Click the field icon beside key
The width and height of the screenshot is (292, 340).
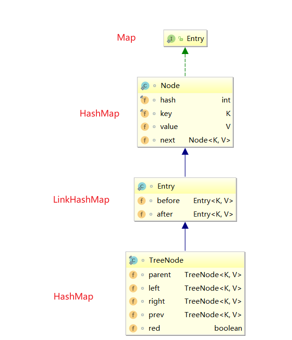click(x=145, y=113)
